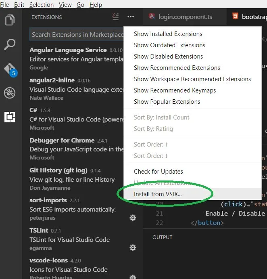The image size is (267, 279).
Task: Open gear menu for vscode-icons extension
Action: [x=133, y=277]
